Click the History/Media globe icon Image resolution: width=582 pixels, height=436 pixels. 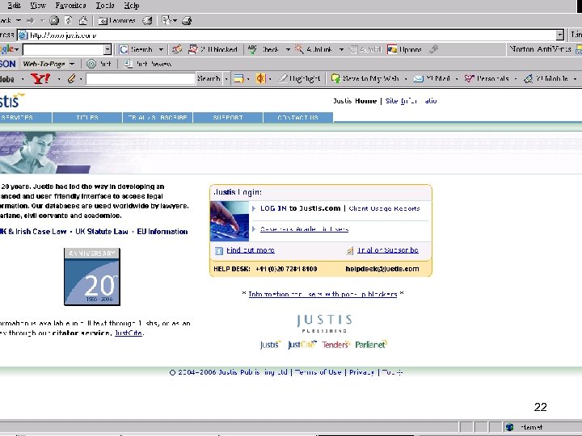pyautogui.click(x=148, y=21)
